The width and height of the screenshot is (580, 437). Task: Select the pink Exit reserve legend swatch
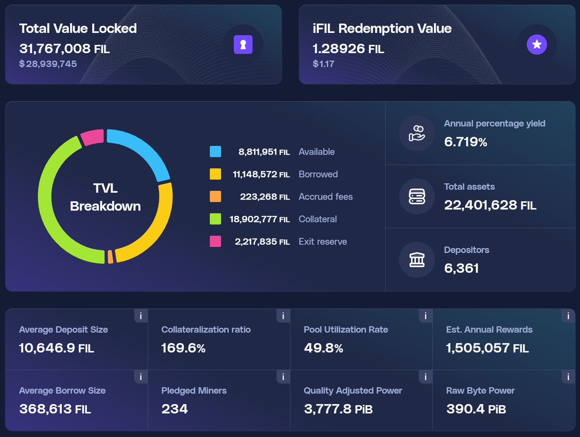(215, 241)
